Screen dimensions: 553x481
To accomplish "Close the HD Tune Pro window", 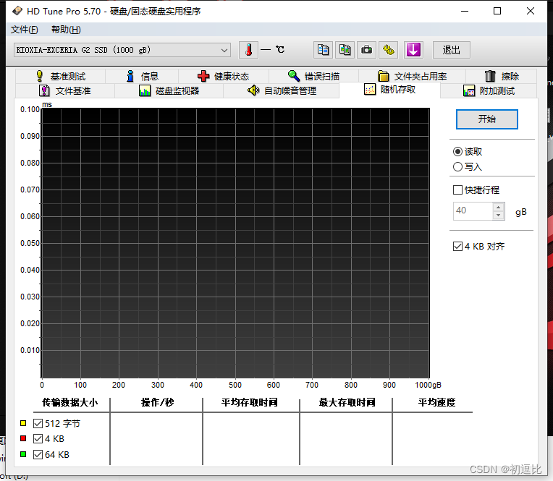I will [x=530, y=12].
